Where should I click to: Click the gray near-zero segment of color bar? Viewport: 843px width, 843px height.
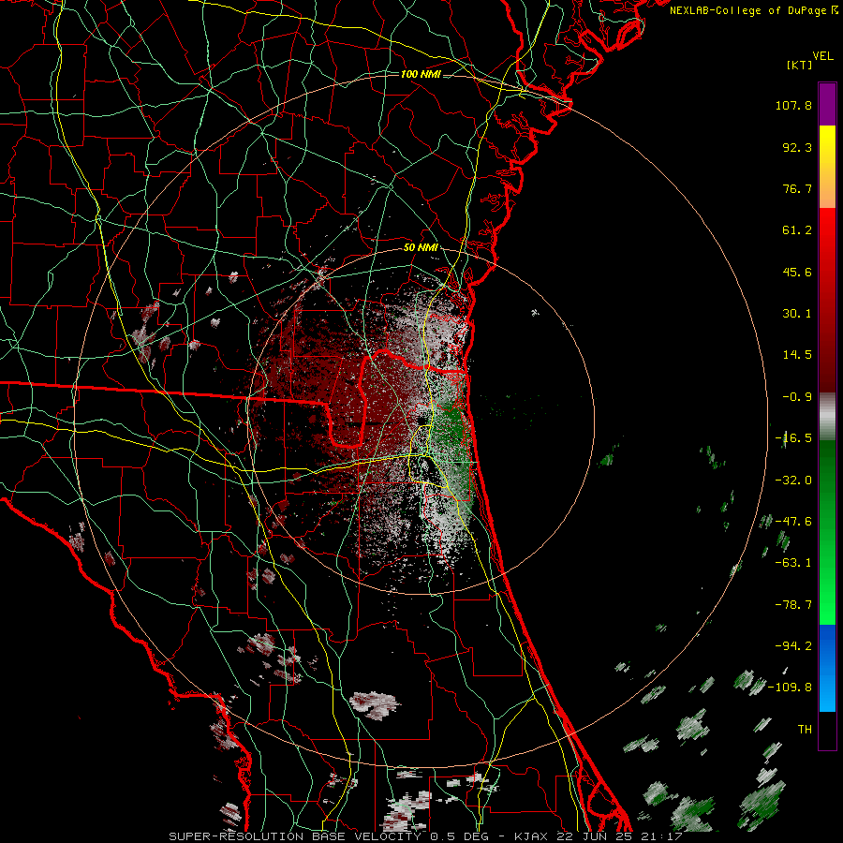pos(827,416)
